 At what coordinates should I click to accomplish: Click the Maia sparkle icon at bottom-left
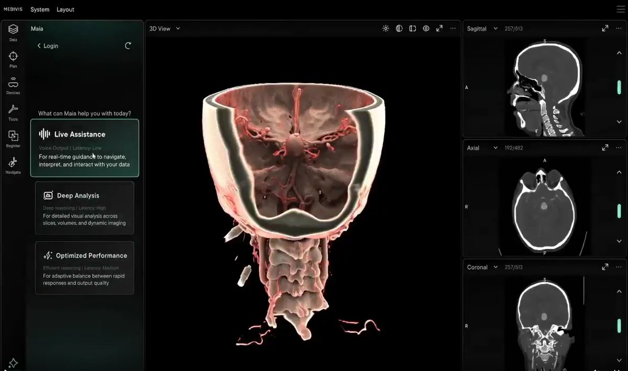(13, 363)
